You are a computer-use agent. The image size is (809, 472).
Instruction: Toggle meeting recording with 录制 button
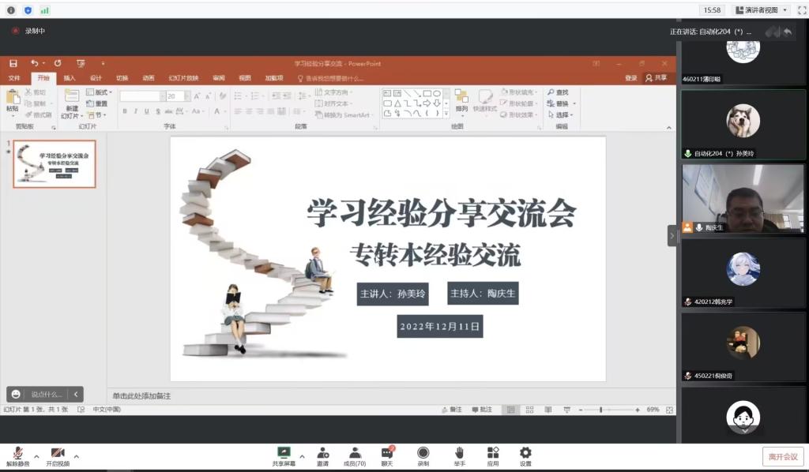tap(423, 456)
